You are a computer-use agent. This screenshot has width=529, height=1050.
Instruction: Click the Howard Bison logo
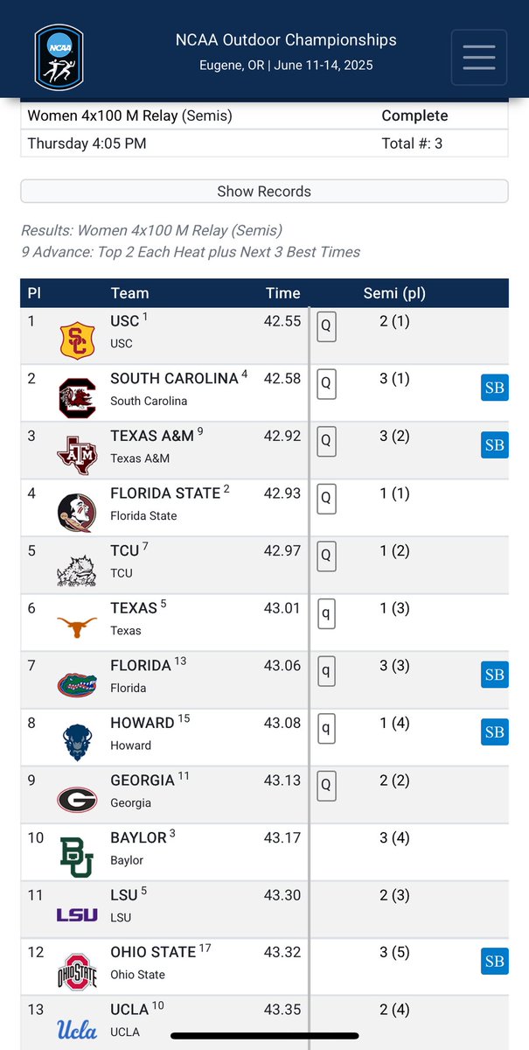tap(77, 742)
